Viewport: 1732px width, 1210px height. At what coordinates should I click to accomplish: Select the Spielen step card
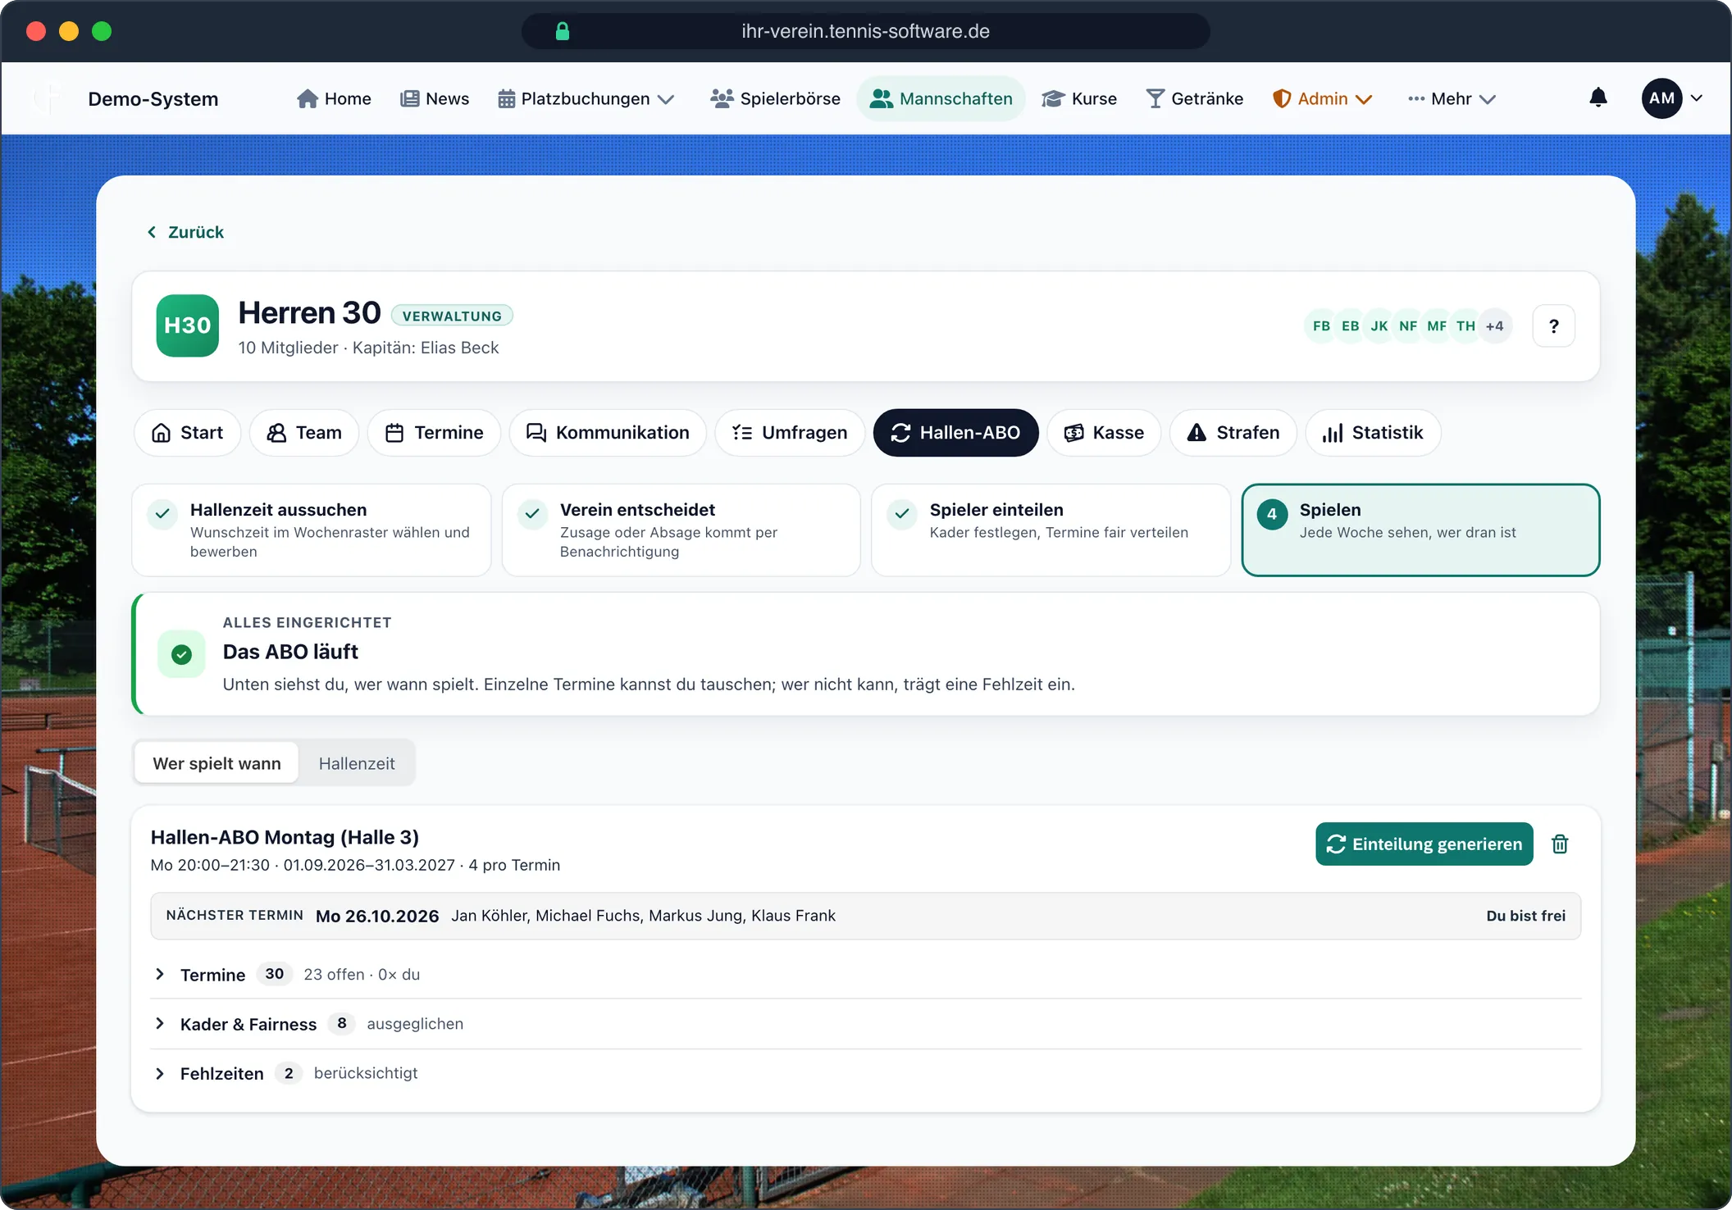(1420, 530)
